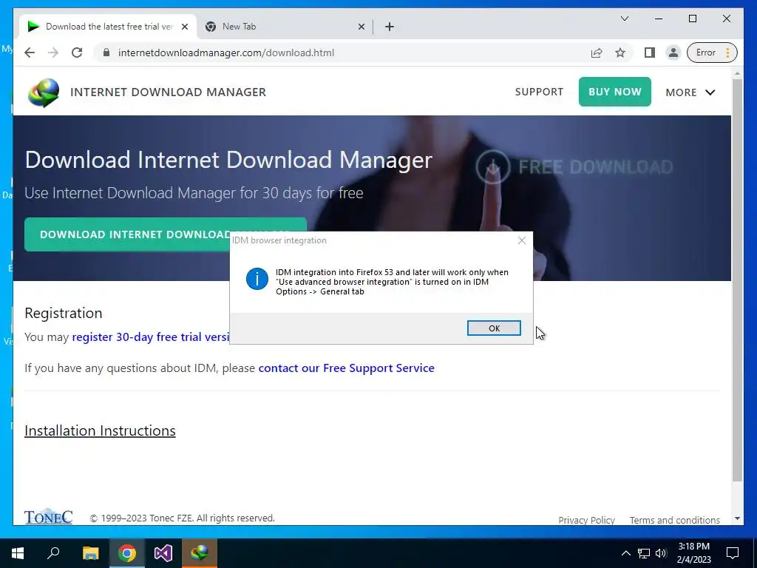
Task: Click OK in IDM browser integration dialog
Action: (493, 328)
